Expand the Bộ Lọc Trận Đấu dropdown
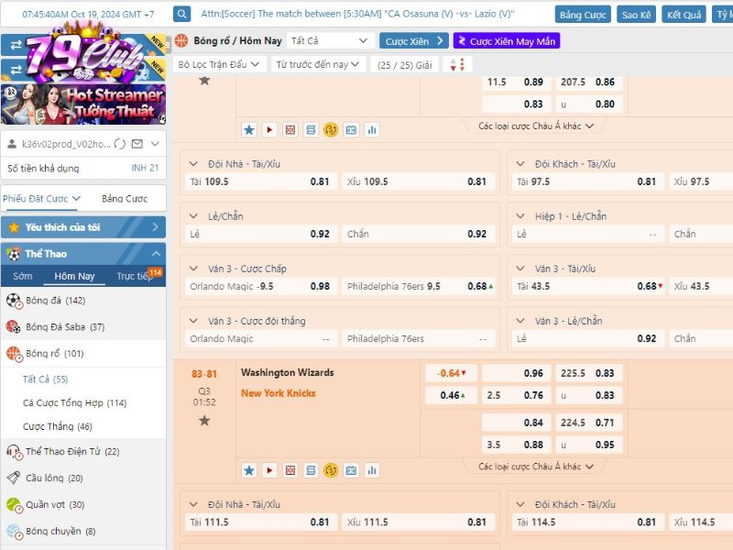Image resolution: width=733 pixels, height=550 pixels. click(220, 65)
